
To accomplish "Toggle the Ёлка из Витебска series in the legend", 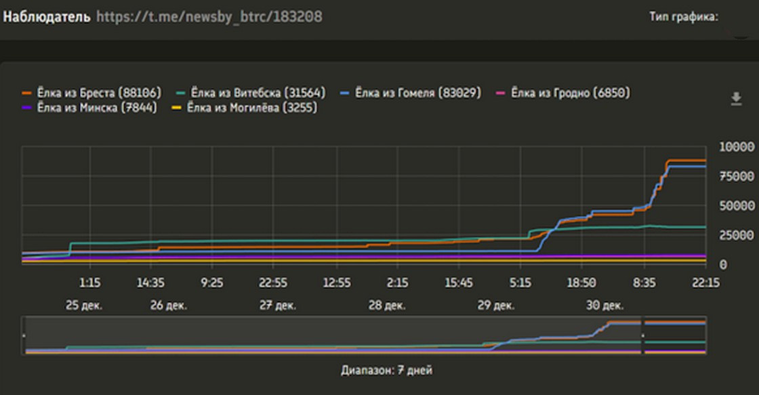I will point(250,92).
